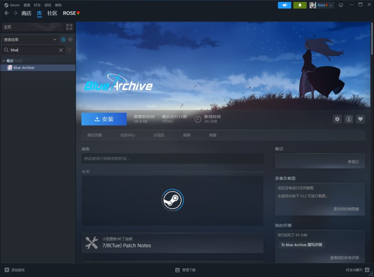Show Blue Archive info panel

click(x=349, y=119)
